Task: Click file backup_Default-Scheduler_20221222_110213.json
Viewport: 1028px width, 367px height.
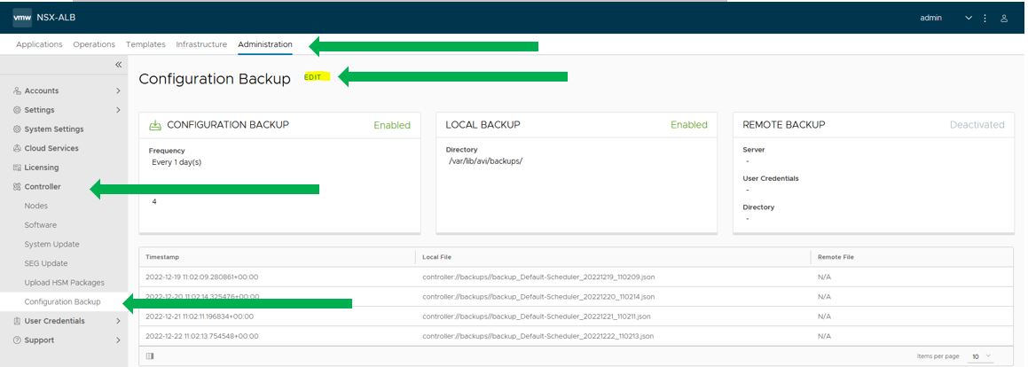Action: point(538,336)
